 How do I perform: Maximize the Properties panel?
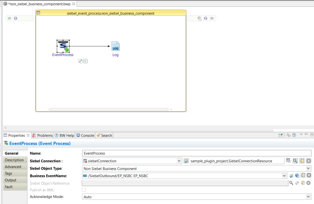312,135
